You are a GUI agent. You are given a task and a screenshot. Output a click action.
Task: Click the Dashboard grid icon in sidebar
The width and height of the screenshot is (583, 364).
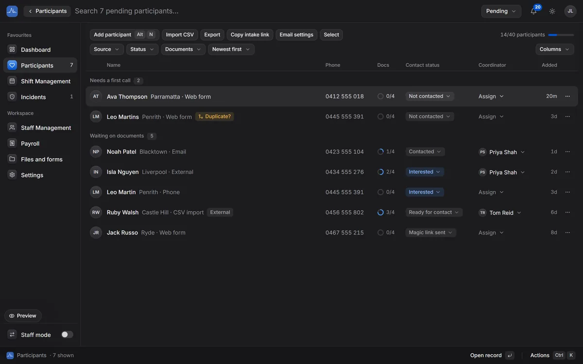(12, 50)
